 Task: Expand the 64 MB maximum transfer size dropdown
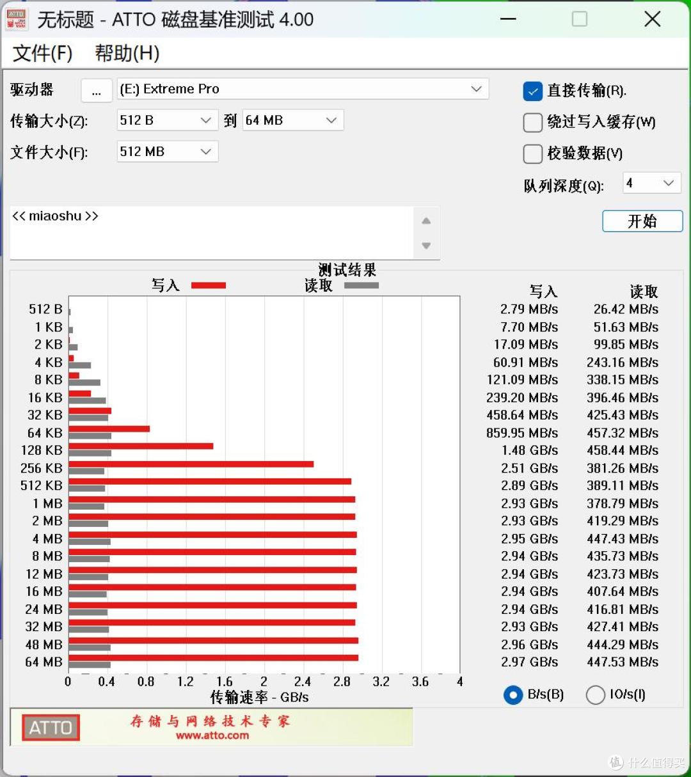(293, 120)
